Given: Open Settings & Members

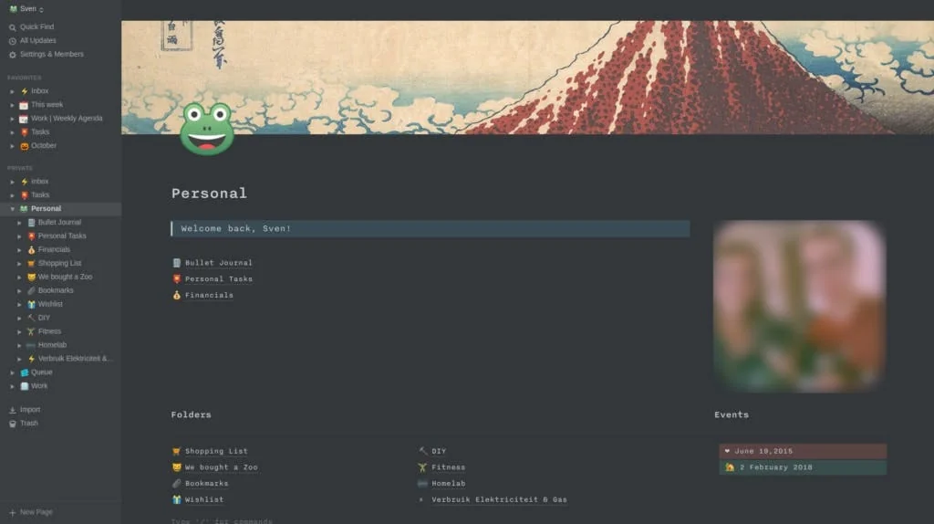Looking at the screenshot, I should pos(52,54).
